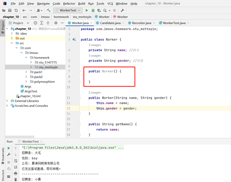This screenshot has height=182, width=231.
Task: Click the Project tree horizontal scrollbar
Action: pyautogui.click(x=20, y=136)
